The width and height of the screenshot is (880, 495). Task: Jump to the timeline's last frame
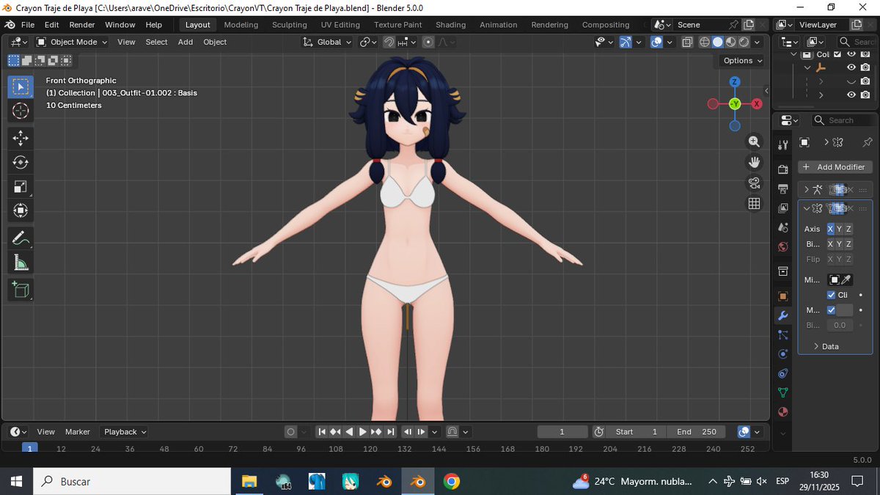[391, 432]
